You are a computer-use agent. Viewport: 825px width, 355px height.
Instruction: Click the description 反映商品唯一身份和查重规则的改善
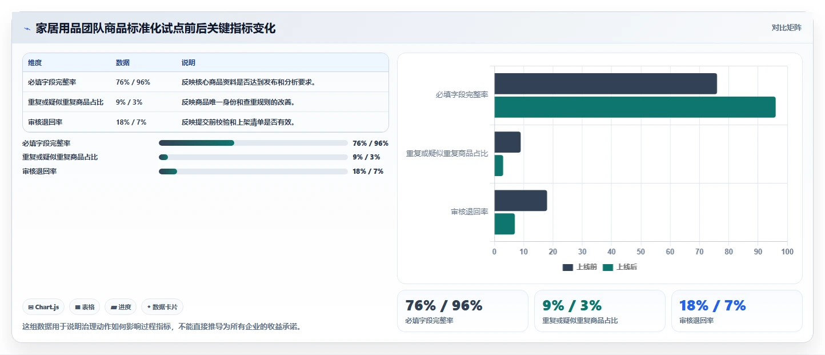(239, 102)
